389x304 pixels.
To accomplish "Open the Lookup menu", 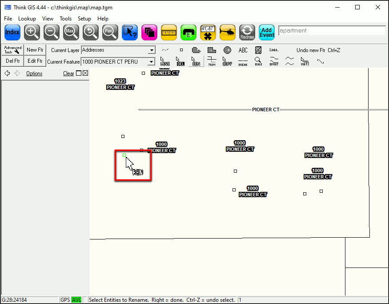I will [x=27, y=19].
